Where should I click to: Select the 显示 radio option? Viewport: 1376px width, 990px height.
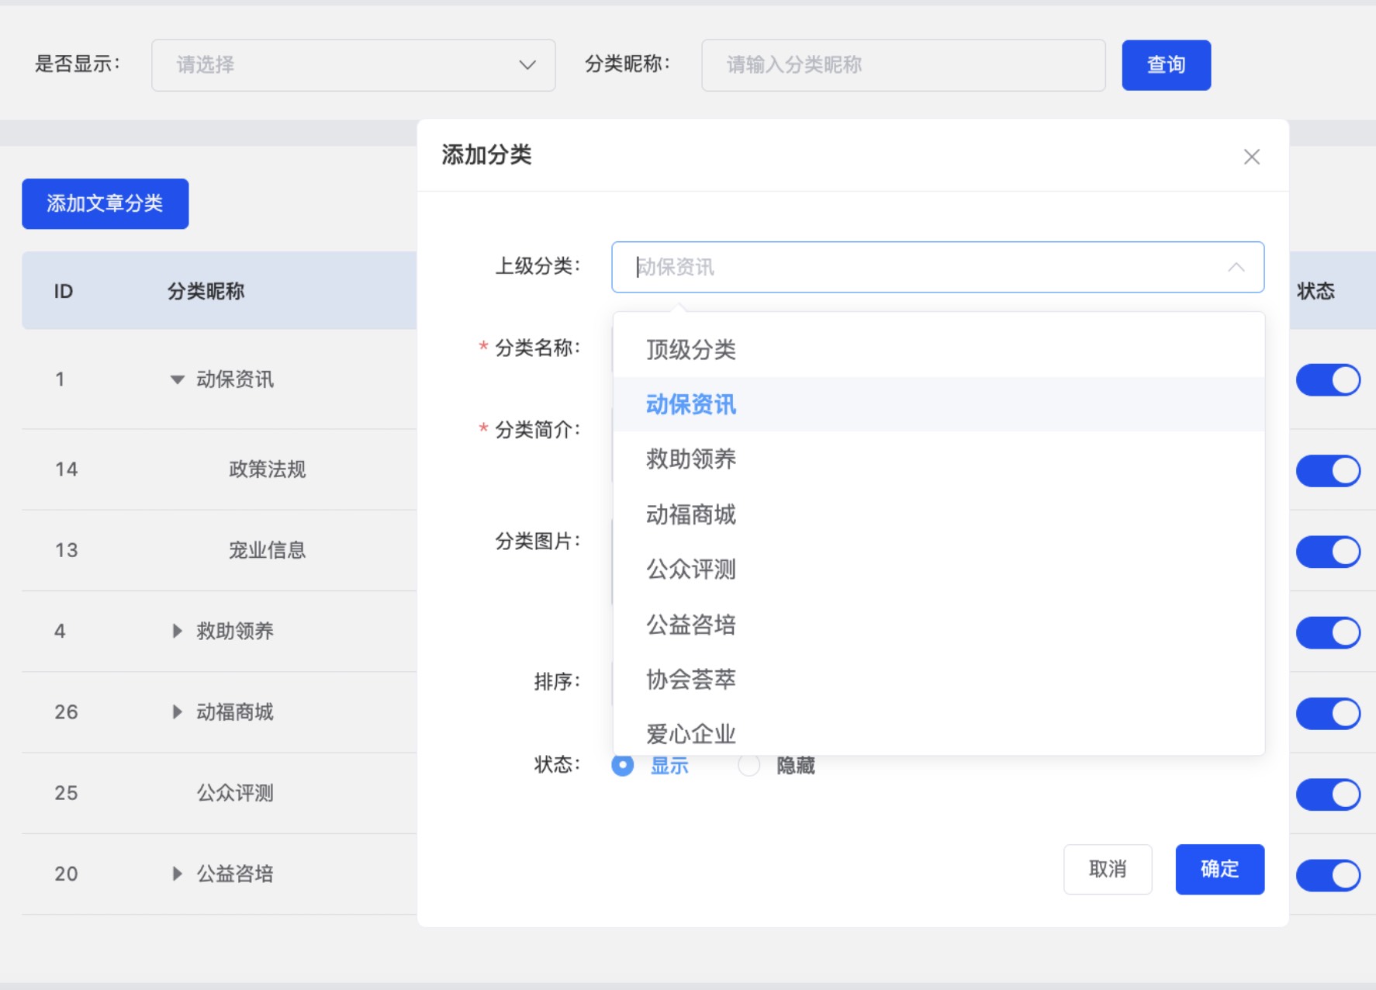[x=622, y=765]
